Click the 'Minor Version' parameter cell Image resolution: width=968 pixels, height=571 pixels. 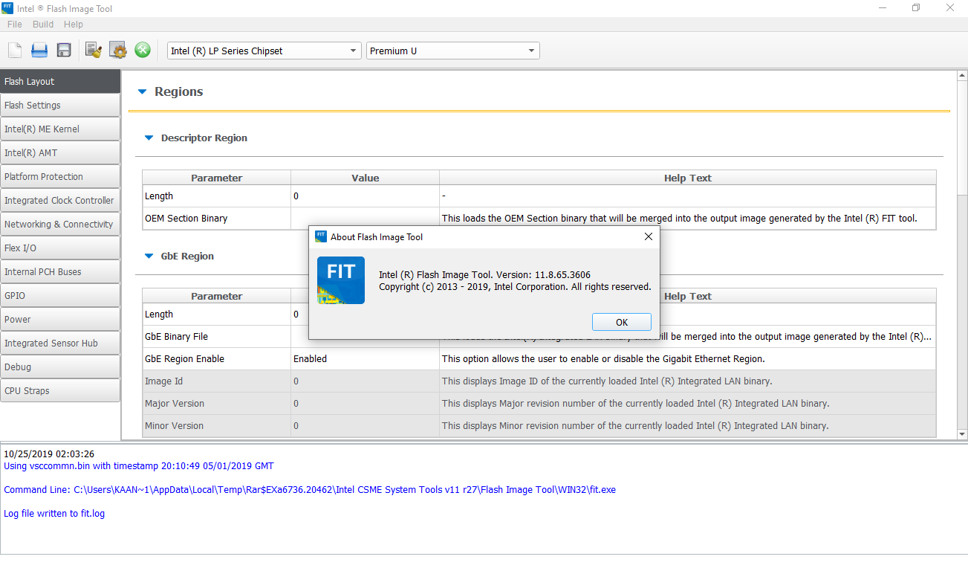point(217,426)
